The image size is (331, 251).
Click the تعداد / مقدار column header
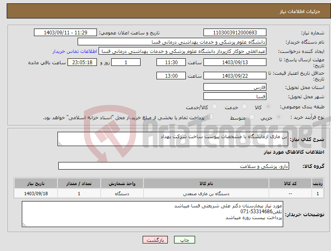coord(79,183)
